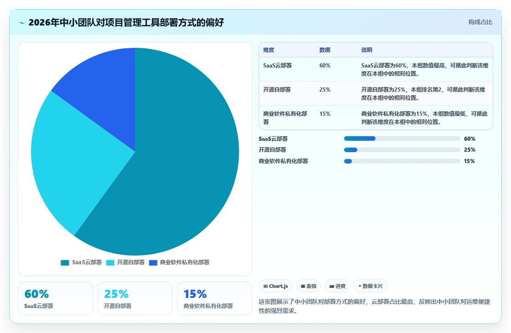
Task: Click the 构成占比 label in header
Action: pos(480,22)
